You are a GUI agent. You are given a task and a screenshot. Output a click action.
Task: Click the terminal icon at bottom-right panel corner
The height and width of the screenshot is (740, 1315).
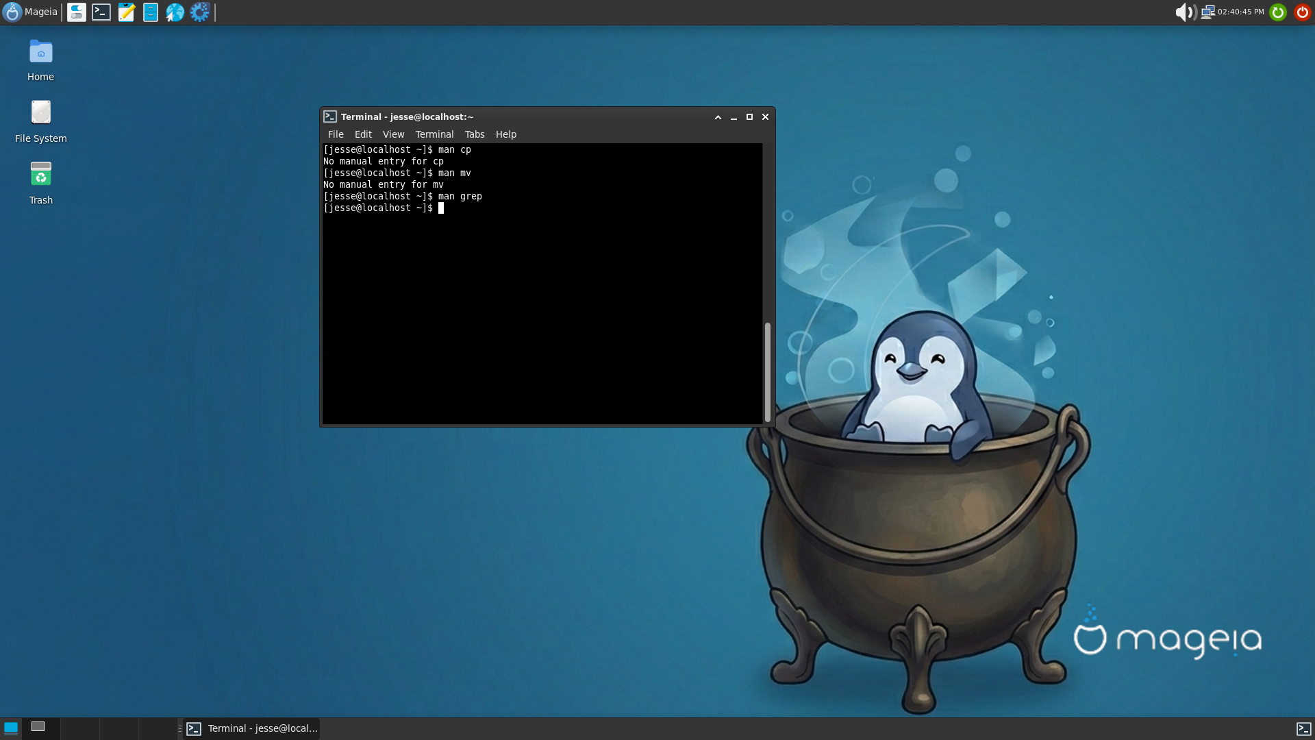[1303, 729]
